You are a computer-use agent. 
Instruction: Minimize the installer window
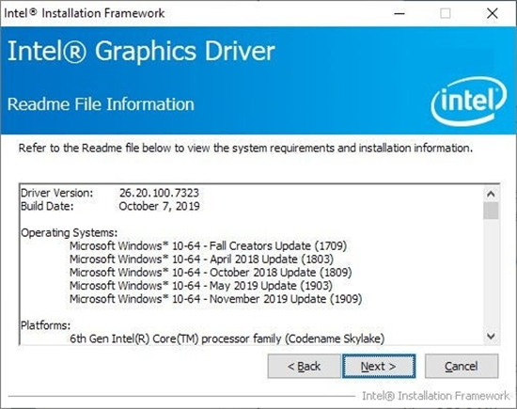coord(399,13)
